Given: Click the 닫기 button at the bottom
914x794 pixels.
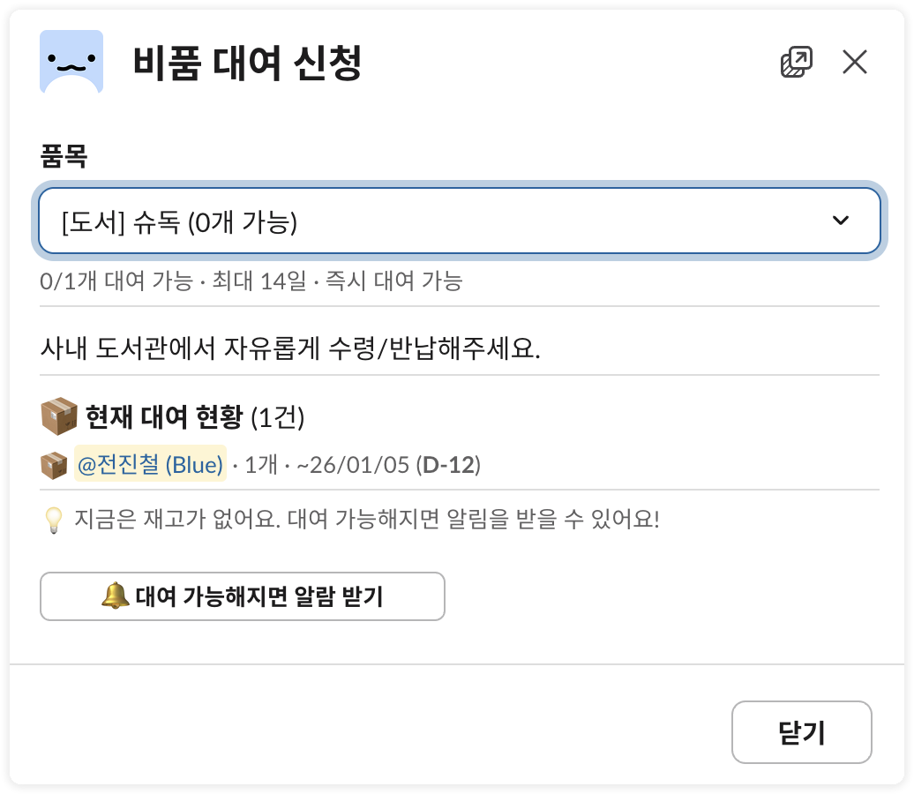Looking at the screenshot, I should (802, 732).
